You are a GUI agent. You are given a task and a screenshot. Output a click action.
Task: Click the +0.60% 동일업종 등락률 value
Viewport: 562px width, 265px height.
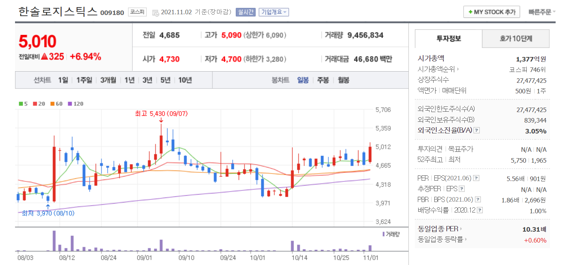[535, 240]
